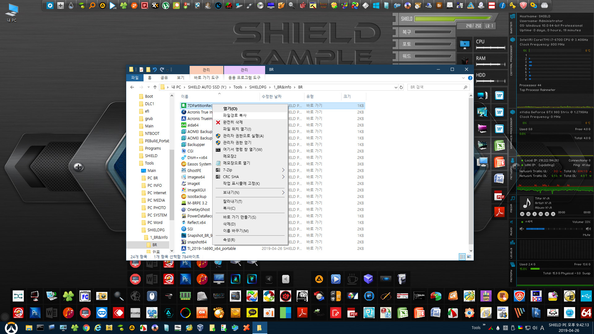Open the Quick Access Toolbar customize dropdown
Viewport: 594px width, 334px height.
point(168,70)
